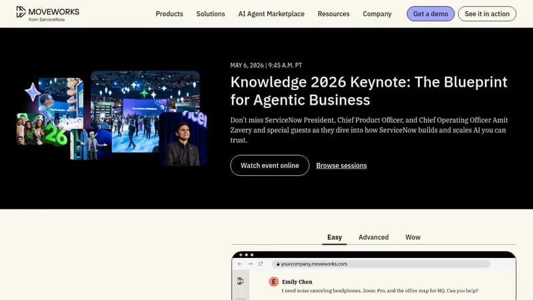Follow the Browse sessions link
The height and width of the screenshot is (300, 533).
pos(341,165)
